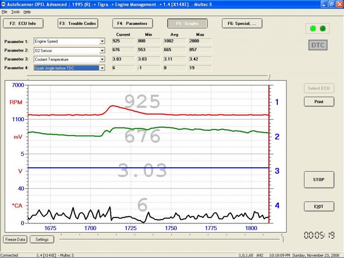This screenshot has width=344, height=258.
Task: Click O2 Sensor Current value 676
Action: 123,50
